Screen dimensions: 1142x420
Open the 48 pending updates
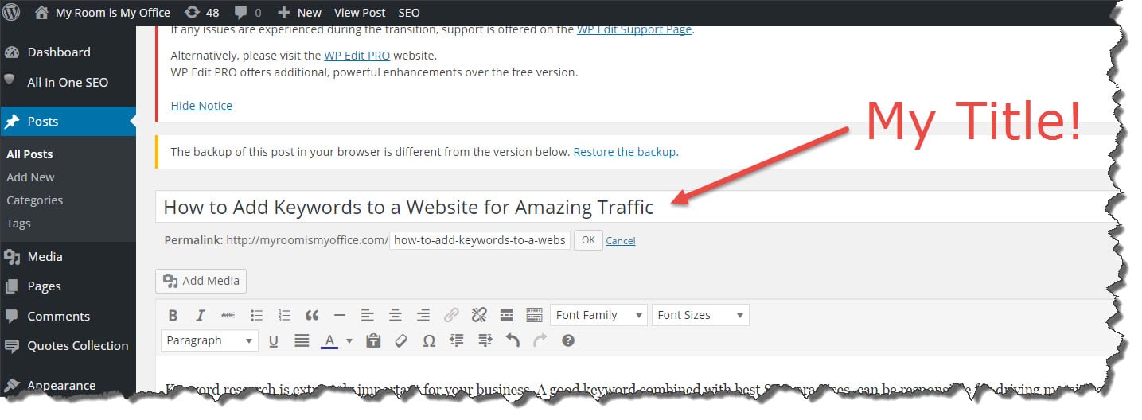[x=201, y=12]
